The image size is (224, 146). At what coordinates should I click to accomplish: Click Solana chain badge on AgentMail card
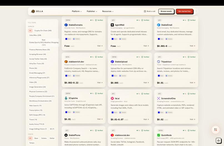pyautogui.click(x=123, y=39)
